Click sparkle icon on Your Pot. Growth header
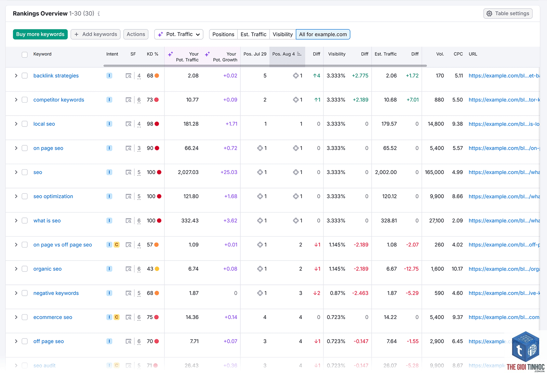 pos(207,54)
